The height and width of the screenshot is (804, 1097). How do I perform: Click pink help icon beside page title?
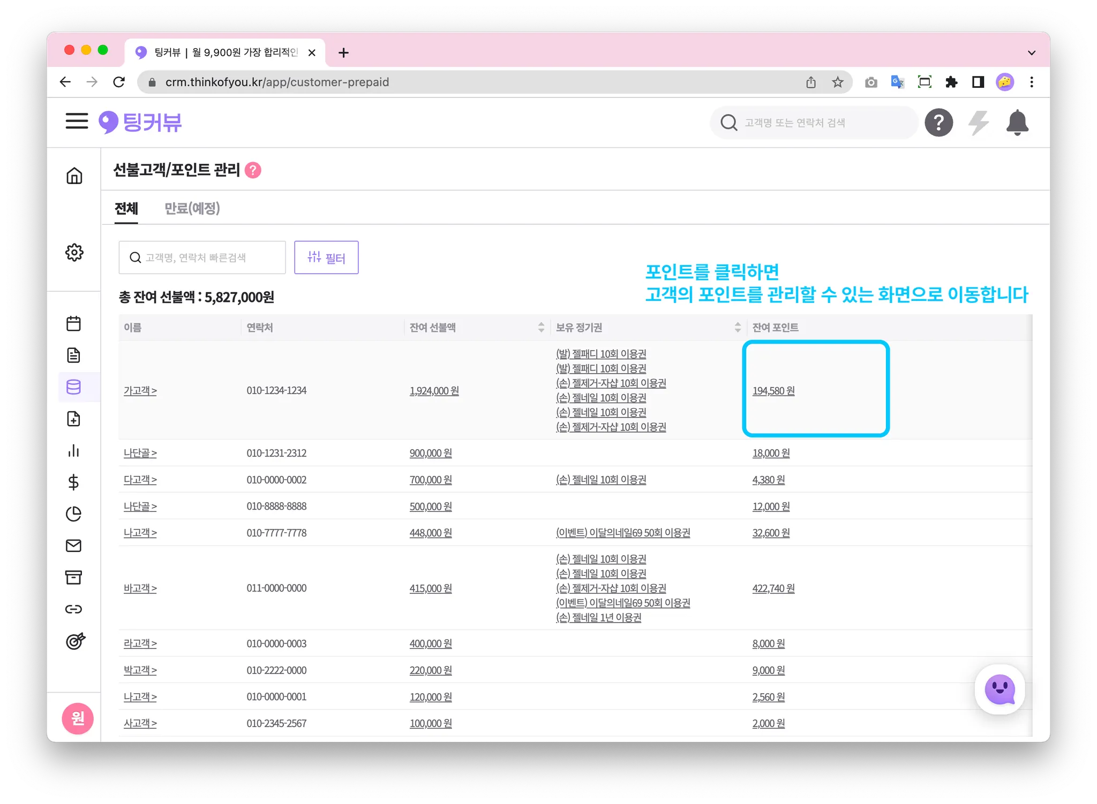coord(253,170)
